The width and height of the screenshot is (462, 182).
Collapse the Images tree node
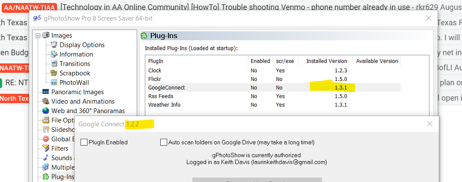(38, 36)
